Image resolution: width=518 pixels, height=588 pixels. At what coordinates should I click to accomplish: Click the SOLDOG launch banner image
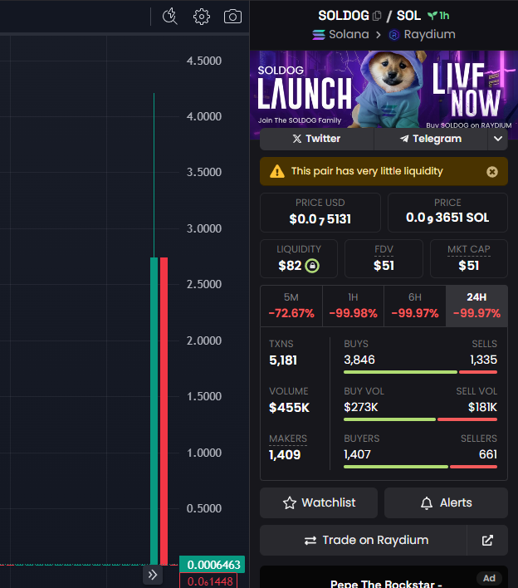384,89
